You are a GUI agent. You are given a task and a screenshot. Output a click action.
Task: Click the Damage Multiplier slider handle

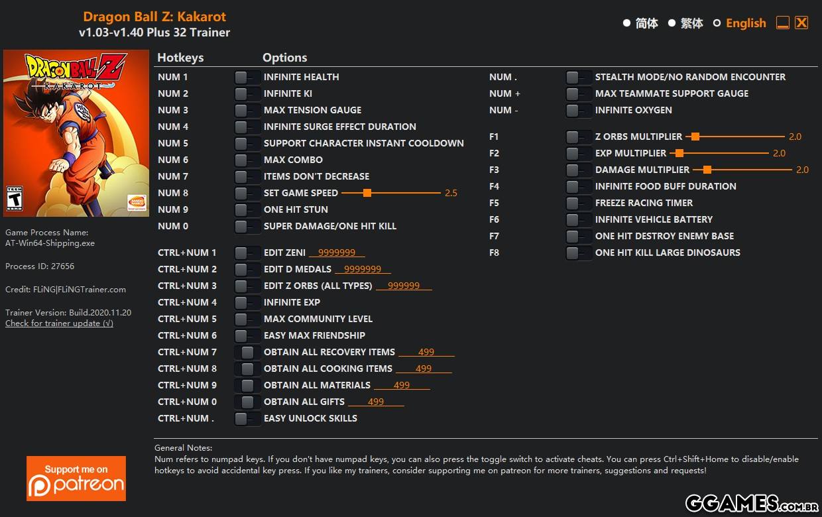pyautogui.click(x=707, y=170)
